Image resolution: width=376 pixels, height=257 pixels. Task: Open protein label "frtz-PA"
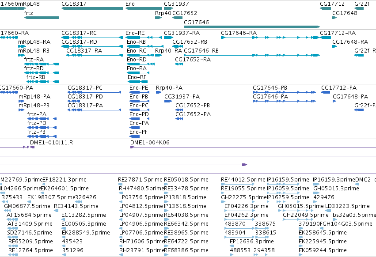[x=37, y=114]
